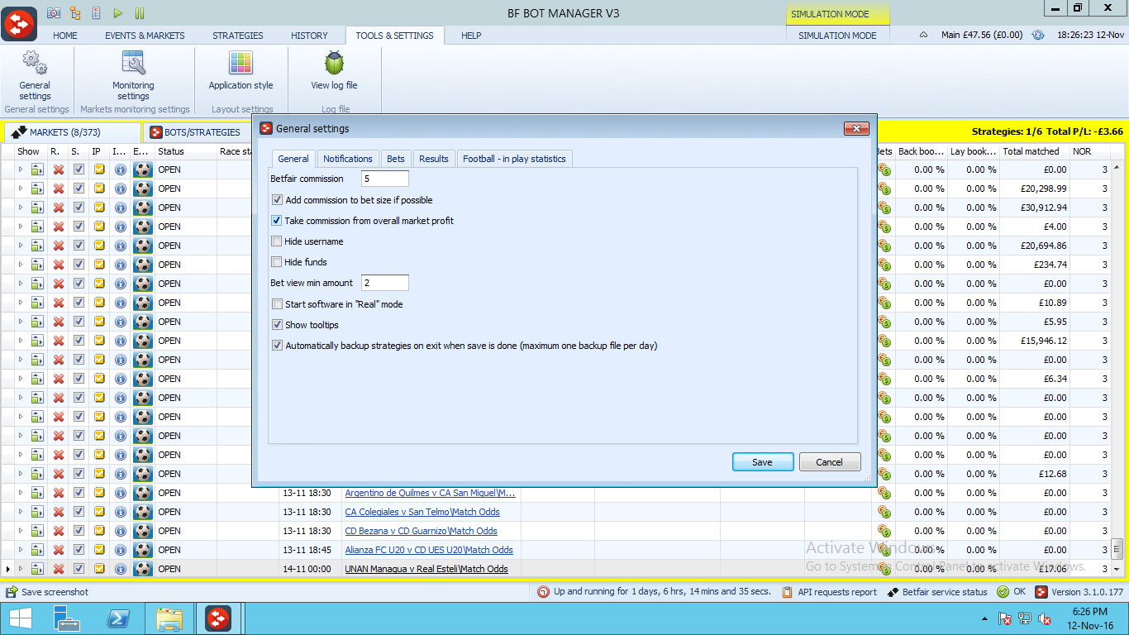1129x635 pixels.
Task: Click the IP envelope icon in CA Colegiales row
Action: [99, 512]
